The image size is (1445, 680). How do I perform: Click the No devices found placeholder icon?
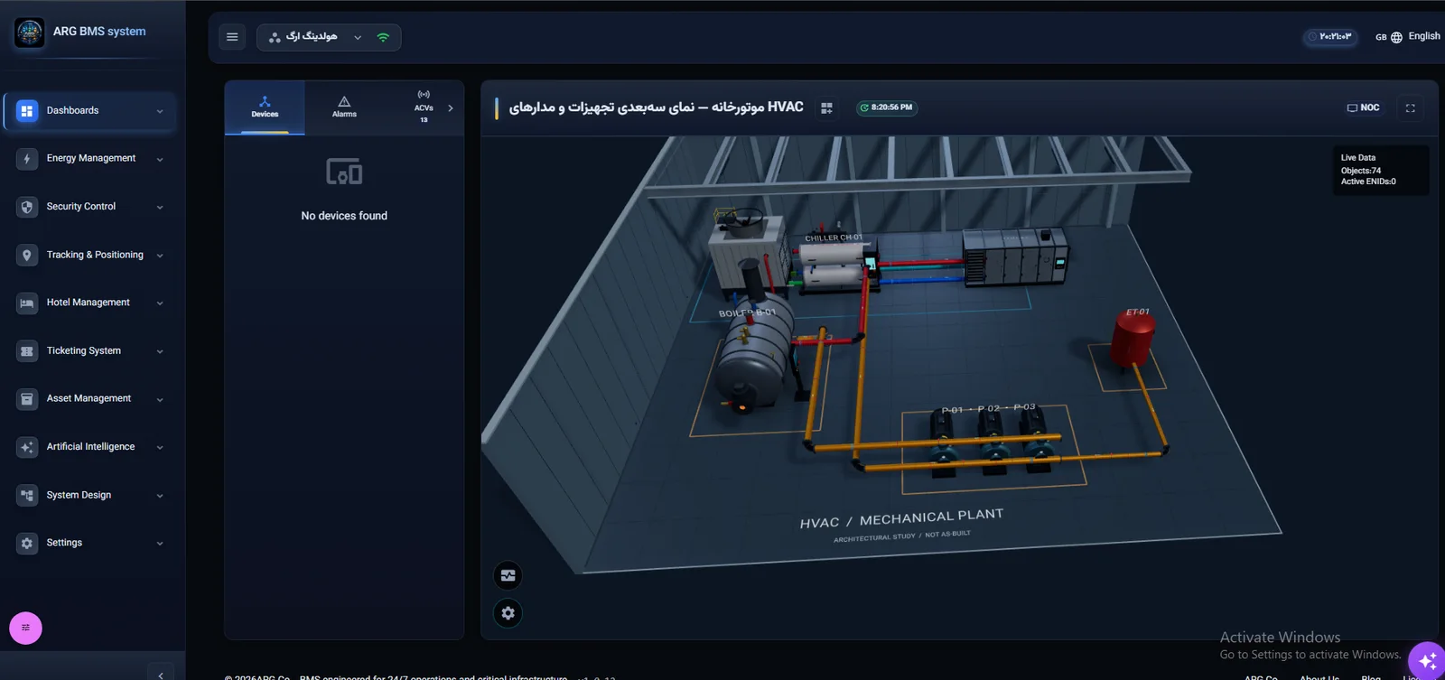pos(344,172)
